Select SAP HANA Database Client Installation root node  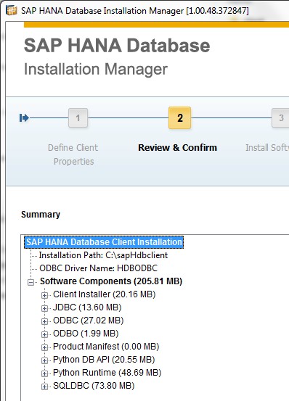click(x=104, y=242)
